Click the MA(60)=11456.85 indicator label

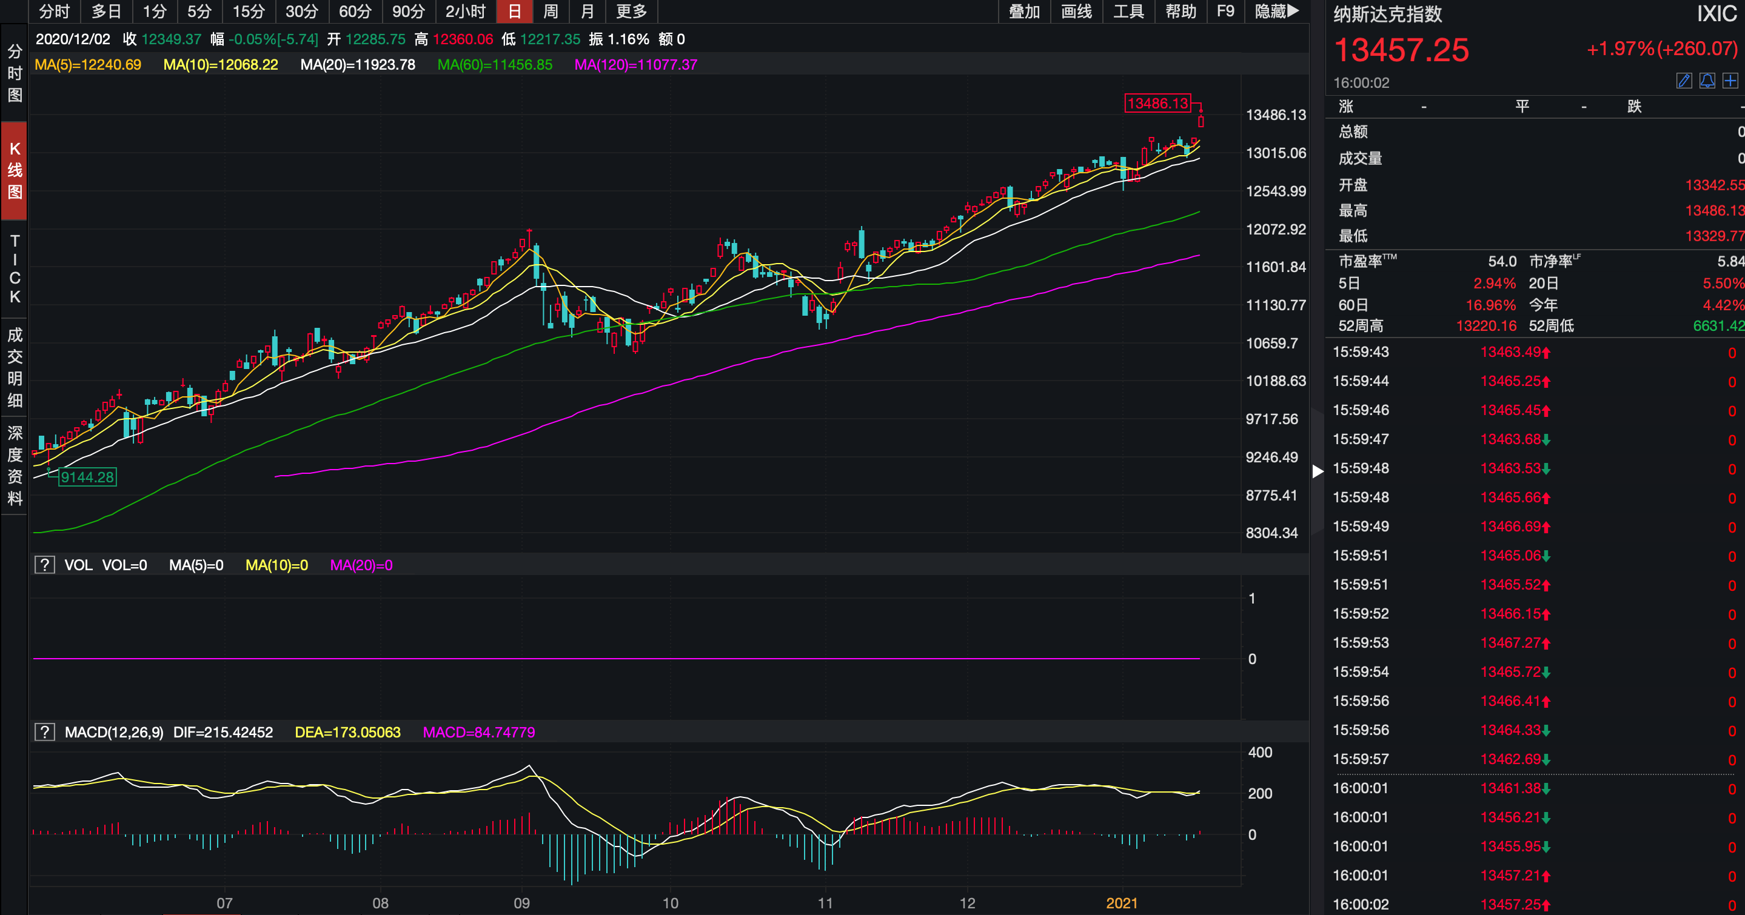point(495,65)
